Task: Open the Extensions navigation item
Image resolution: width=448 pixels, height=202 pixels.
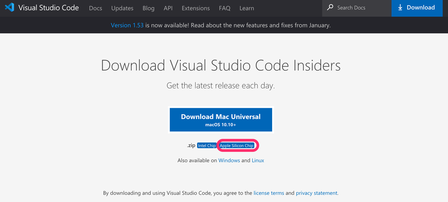Action: tap(196, 8)
